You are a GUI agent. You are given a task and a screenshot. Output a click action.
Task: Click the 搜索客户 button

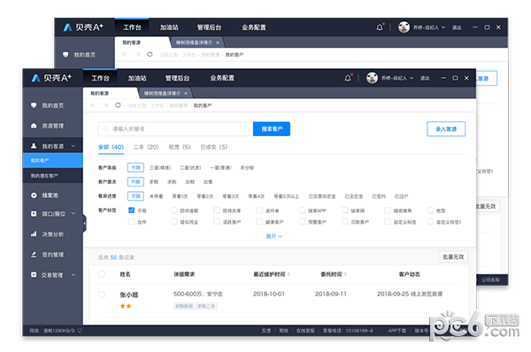tap(272, 129)
